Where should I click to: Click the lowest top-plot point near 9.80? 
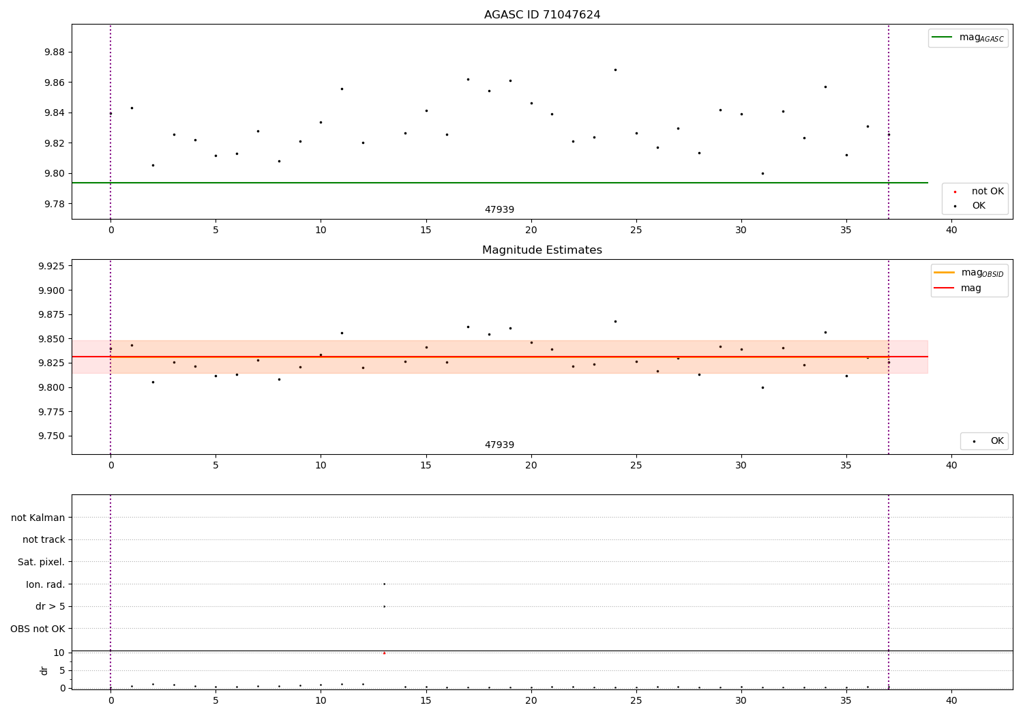click(762, 173)
